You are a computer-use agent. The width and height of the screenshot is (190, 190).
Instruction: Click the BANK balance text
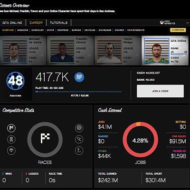point(145,80)
